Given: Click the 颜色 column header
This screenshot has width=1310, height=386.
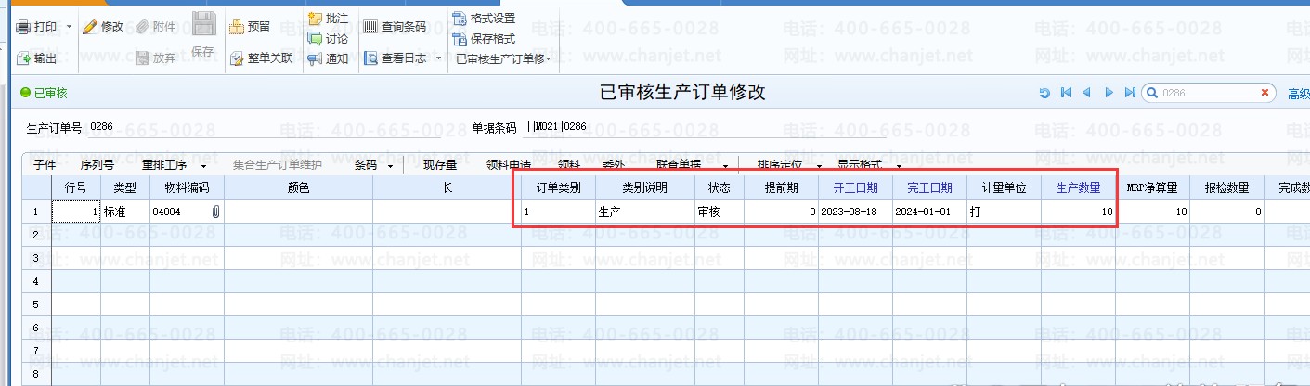Looking at the screenshot, I should 299,187.
